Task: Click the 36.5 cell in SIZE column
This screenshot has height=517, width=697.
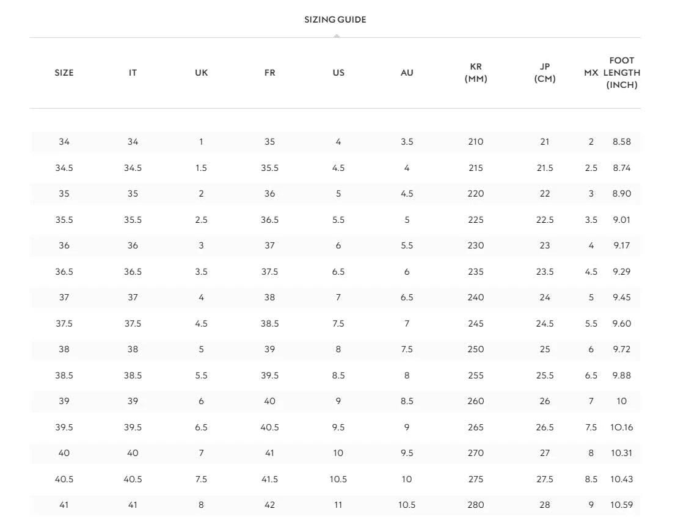Action: click(x=64, y=272)
